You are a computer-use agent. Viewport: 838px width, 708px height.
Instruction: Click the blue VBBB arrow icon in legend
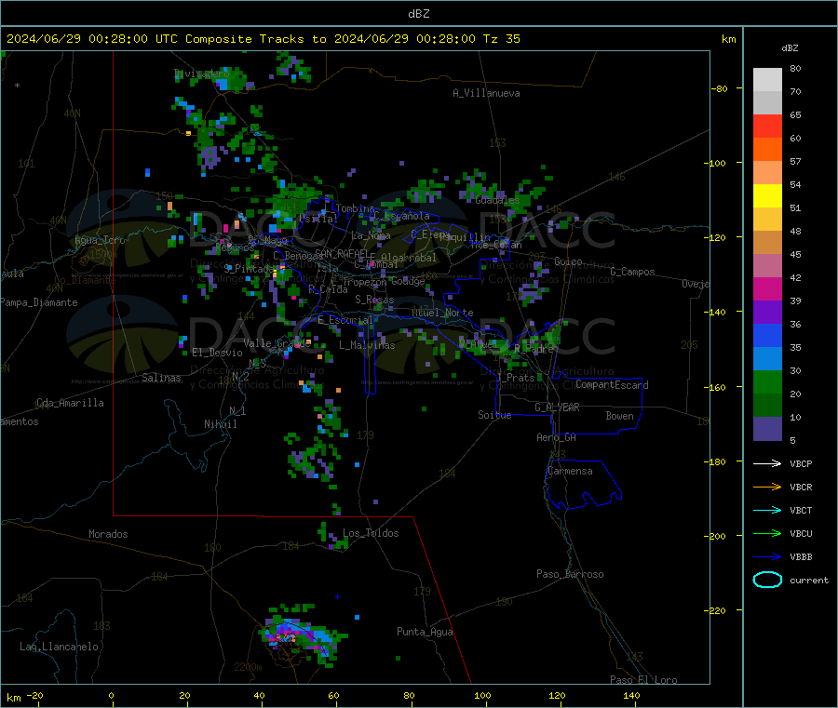pyautogui.click(x=767, y=556)
